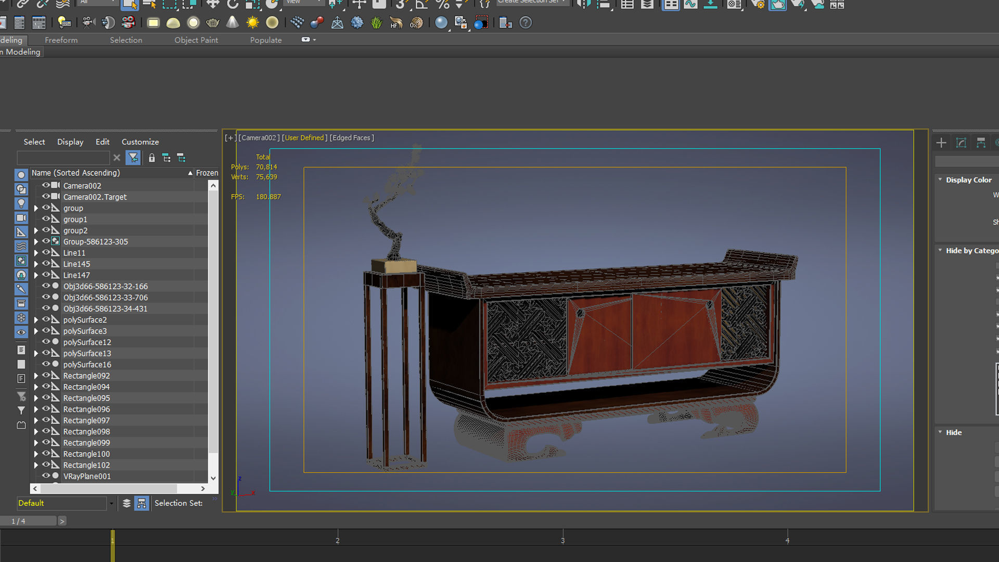Expand the Rectangle092 tree item
This screenshot has height=562, width=999.
[36, 376]
